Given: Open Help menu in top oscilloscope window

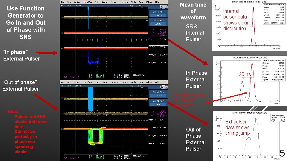Looking at the screenshot, I should click(x=157, y=2).
